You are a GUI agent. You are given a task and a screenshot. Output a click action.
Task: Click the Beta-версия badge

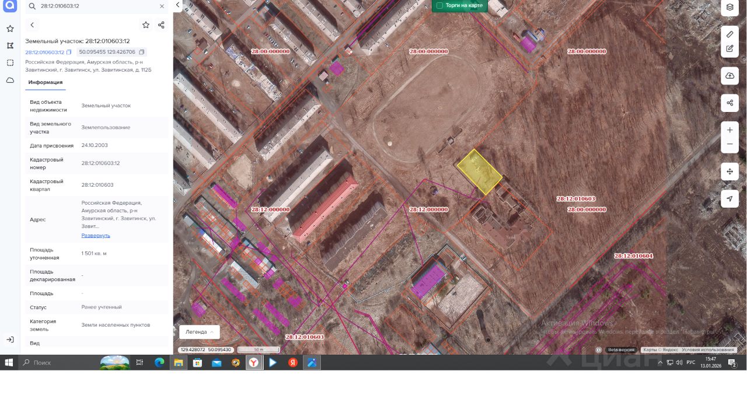click(621, 350)
